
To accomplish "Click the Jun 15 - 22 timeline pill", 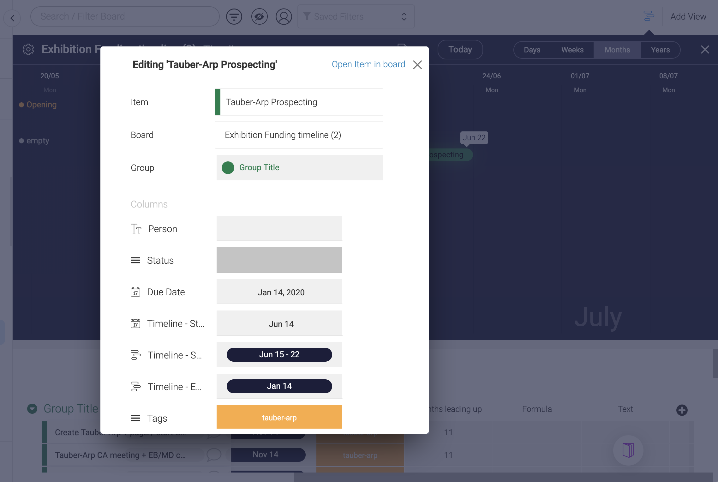I will click(x=279, y=355).
